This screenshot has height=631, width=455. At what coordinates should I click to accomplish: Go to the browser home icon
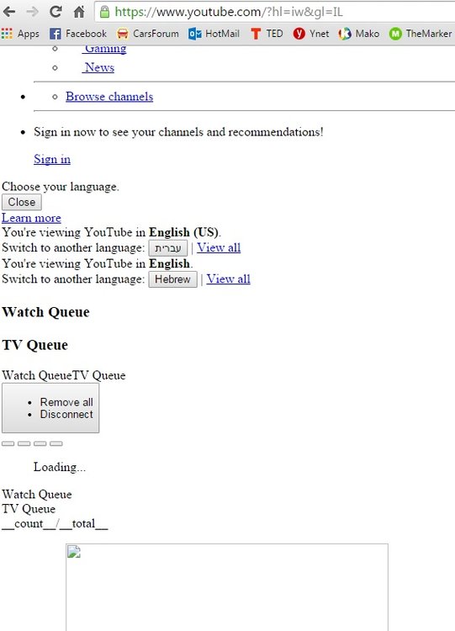tap(79, 12)
